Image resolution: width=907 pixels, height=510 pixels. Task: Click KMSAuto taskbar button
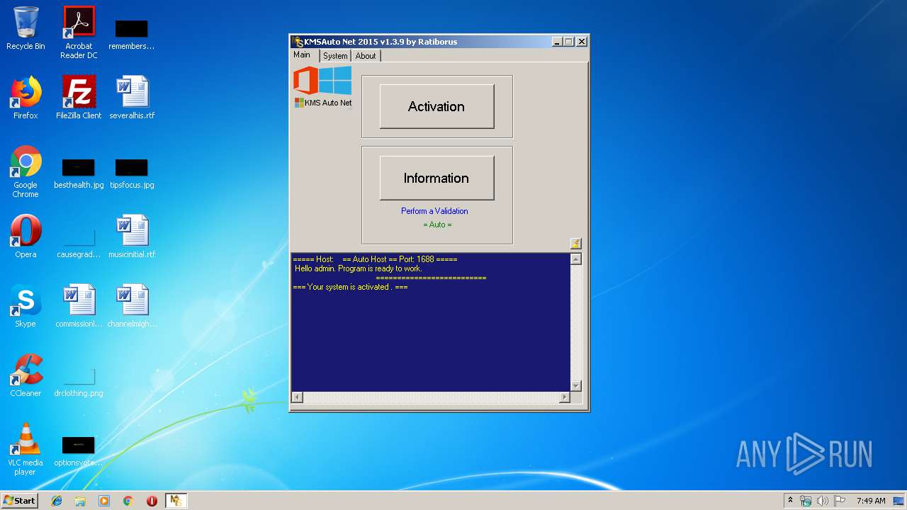click(x=176, y=501)
